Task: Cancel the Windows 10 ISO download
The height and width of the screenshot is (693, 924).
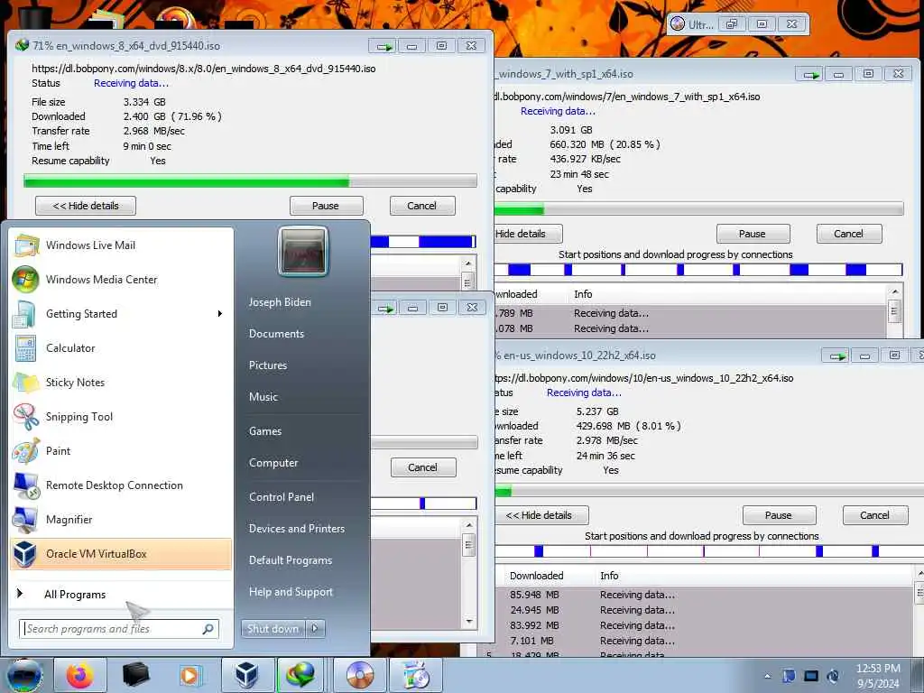Action: pyautogui.click(x=874, y=515)
